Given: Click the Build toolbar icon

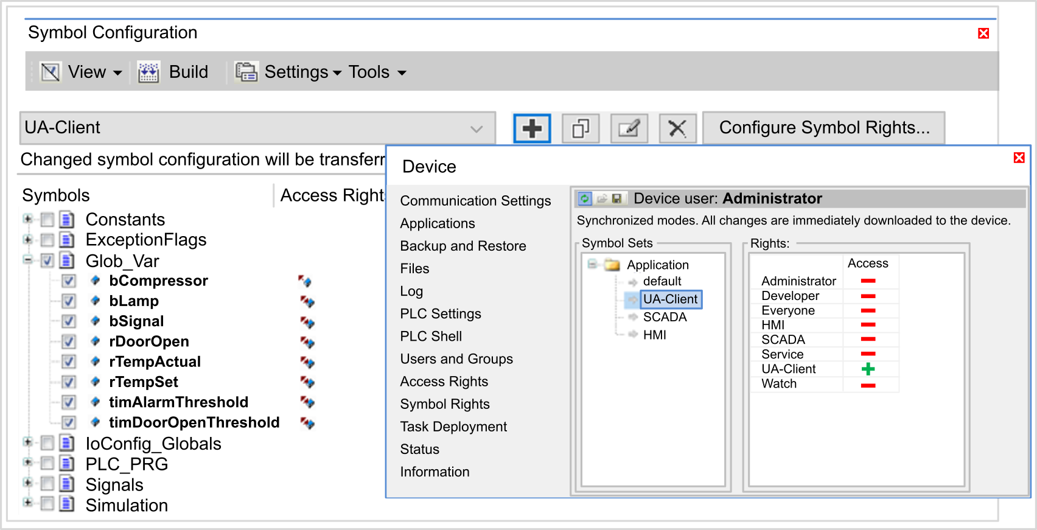Looking at the screenshot, I should (x=148, y=72).
